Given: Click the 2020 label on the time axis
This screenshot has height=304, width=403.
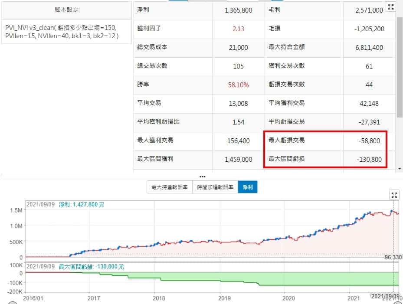Looking at the screenshot, I should (x=288, y=298).
